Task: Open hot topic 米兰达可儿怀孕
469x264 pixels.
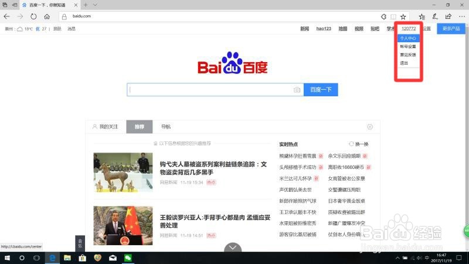Action: 295,178
